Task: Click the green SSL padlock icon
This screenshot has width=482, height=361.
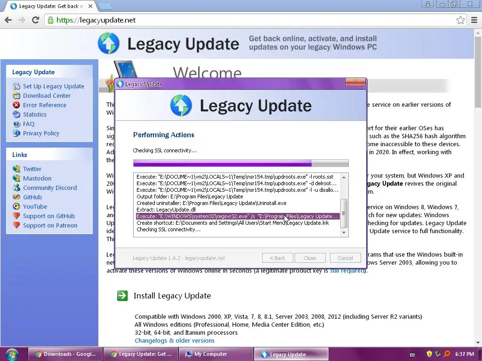Action: pos(50,20)
